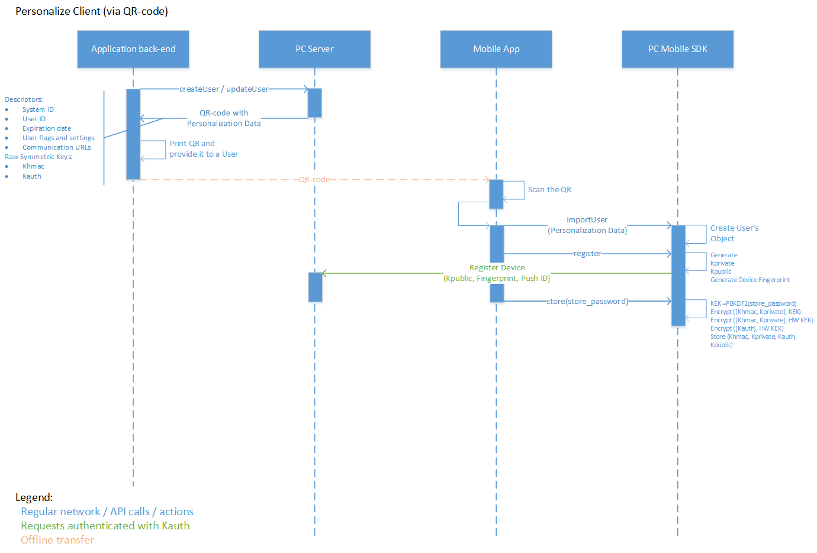Select PC Server activation bar at Register Device

(x=315, y=287)
